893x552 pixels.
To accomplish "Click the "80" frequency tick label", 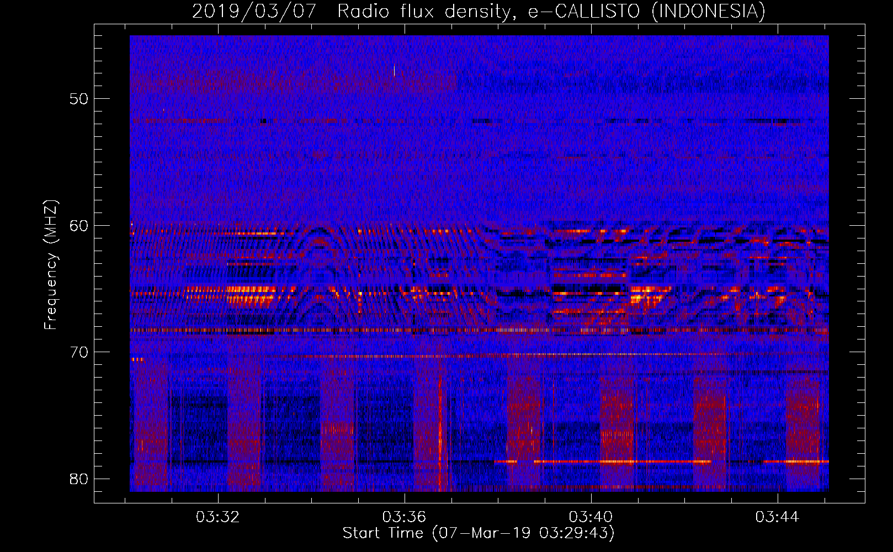I will (x=79, y=479).
